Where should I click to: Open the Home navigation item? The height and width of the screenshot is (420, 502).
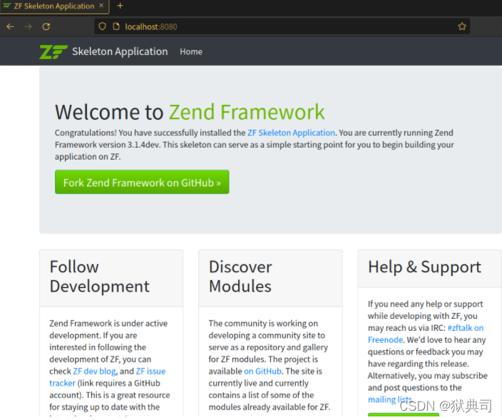click(x=191, y=52)
